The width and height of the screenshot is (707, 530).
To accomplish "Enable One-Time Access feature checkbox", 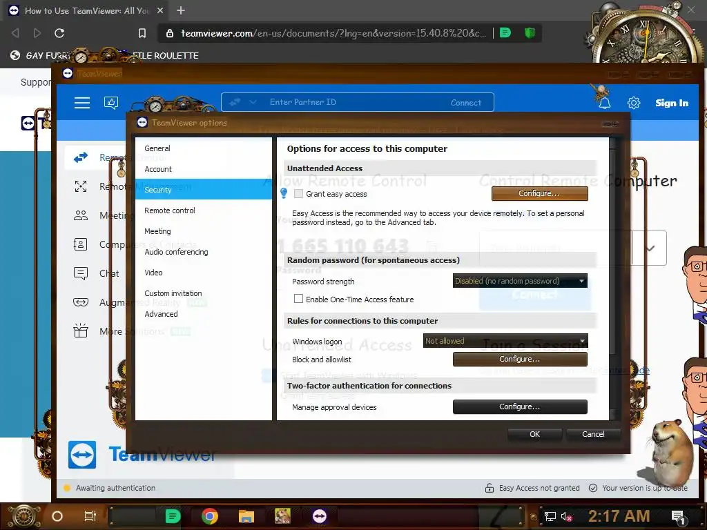I will coord(298,299).
